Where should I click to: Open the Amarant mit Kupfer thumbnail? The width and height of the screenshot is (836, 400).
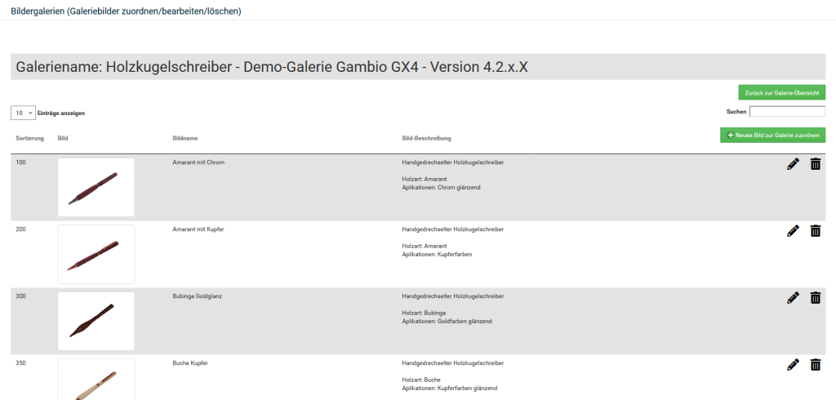(x=96, y=254)
